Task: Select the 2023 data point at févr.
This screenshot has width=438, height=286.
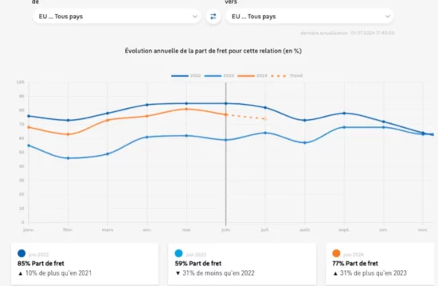Action: 68,158
